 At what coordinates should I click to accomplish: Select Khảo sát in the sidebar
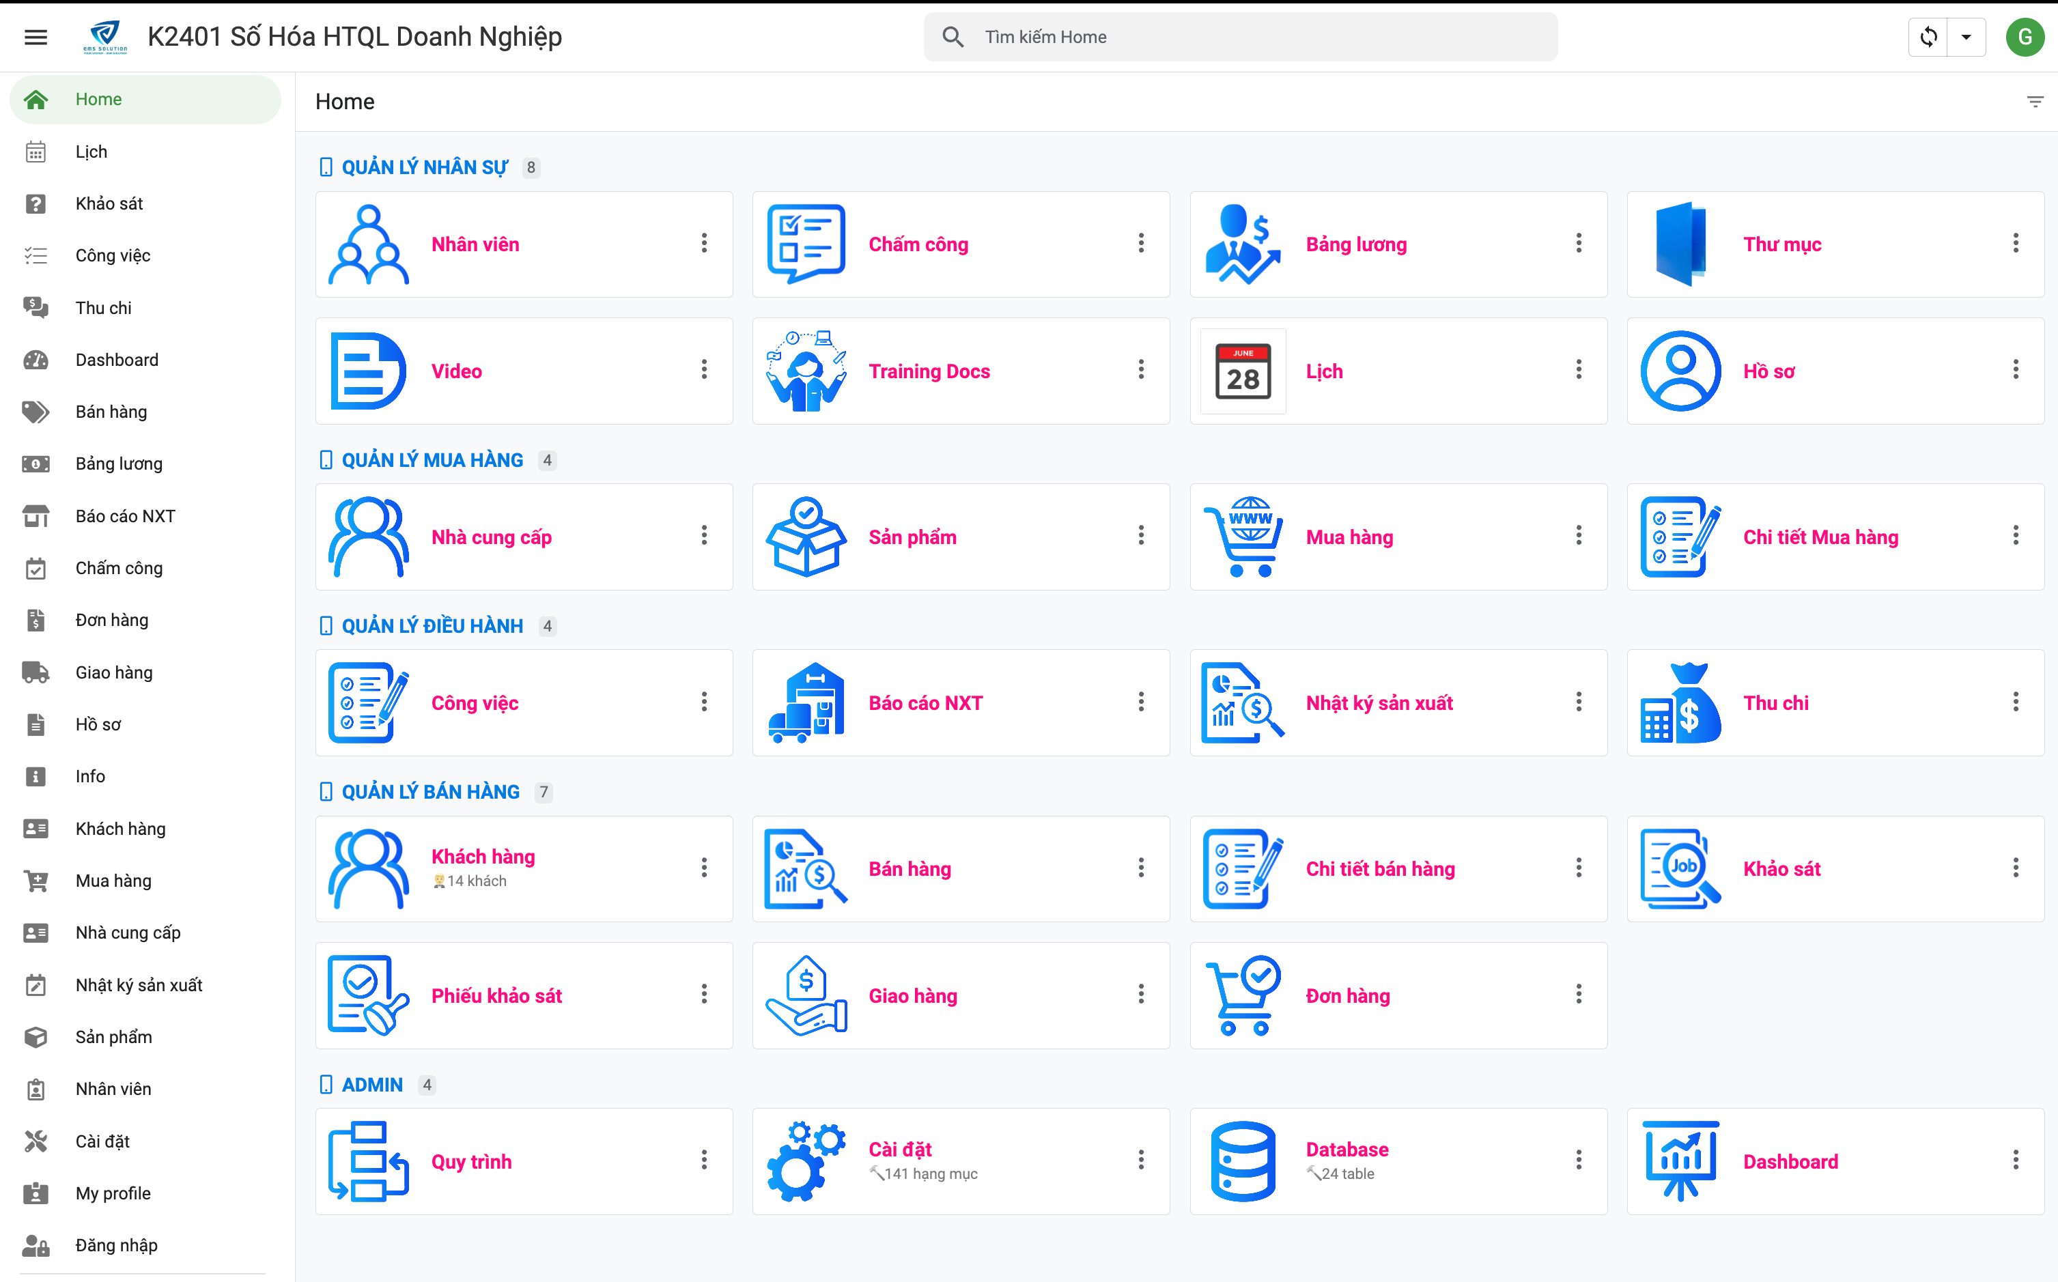(109, 203)
